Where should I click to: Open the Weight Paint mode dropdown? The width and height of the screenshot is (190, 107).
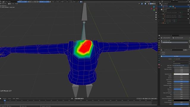pyautogui.click(x=4, y=4)
